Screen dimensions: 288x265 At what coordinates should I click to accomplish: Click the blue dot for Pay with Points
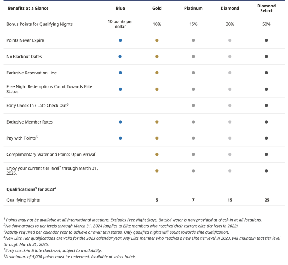[x=120, y=138]
